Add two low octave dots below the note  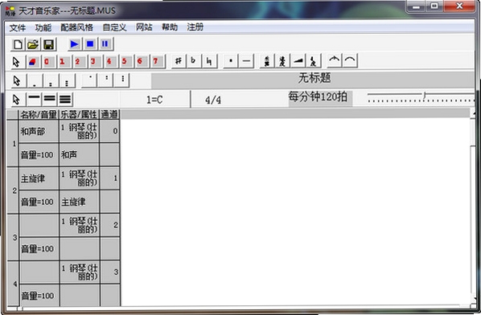tap(51, 81)
